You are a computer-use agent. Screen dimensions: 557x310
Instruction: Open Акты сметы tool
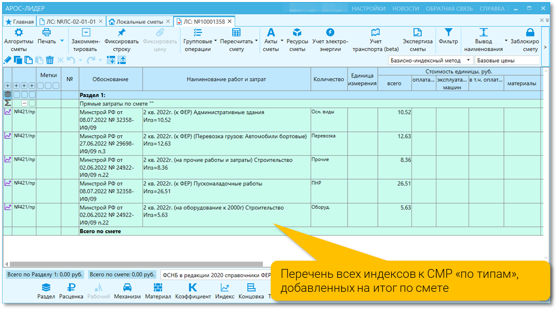271,40
